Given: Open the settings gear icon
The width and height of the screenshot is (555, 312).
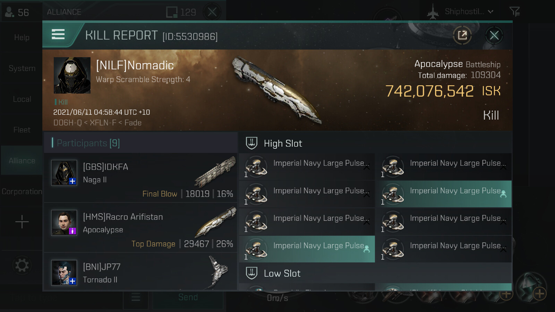Looking at the screenshot, I should click(x=22, y=266).
